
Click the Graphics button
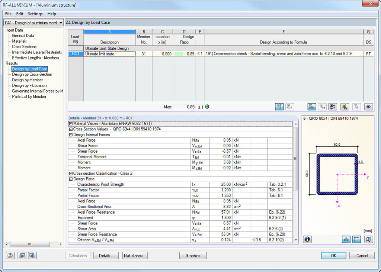pos(193,256)
